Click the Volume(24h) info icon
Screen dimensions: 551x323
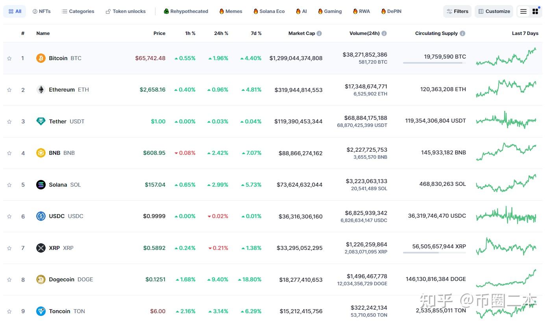[384, 33]
